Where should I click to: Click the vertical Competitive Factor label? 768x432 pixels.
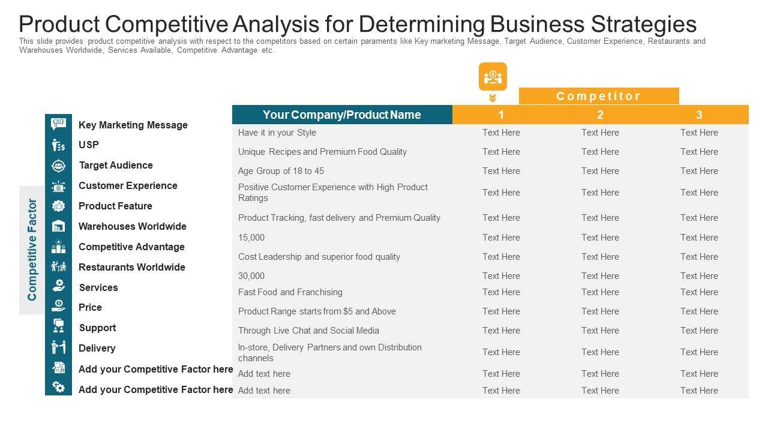pos(32,250)
